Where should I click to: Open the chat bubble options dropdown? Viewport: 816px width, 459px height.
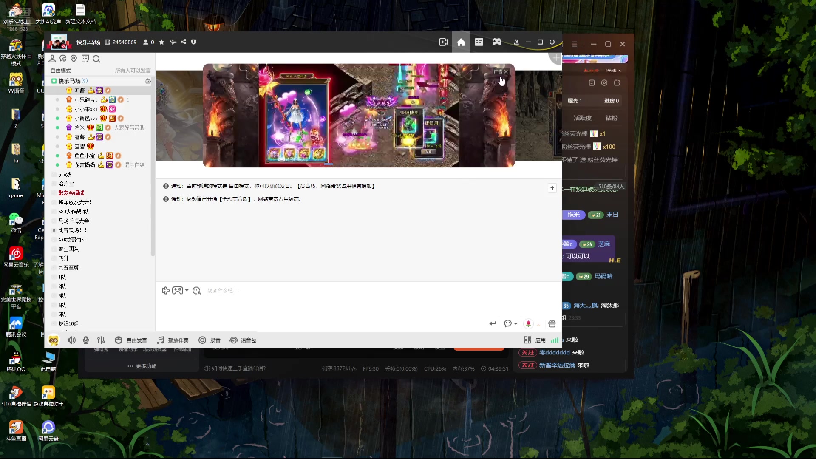pyautogui.click(x=510, y=324)
